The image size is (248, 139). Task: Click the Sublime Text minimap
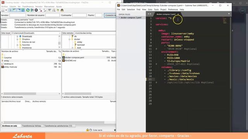225,20
